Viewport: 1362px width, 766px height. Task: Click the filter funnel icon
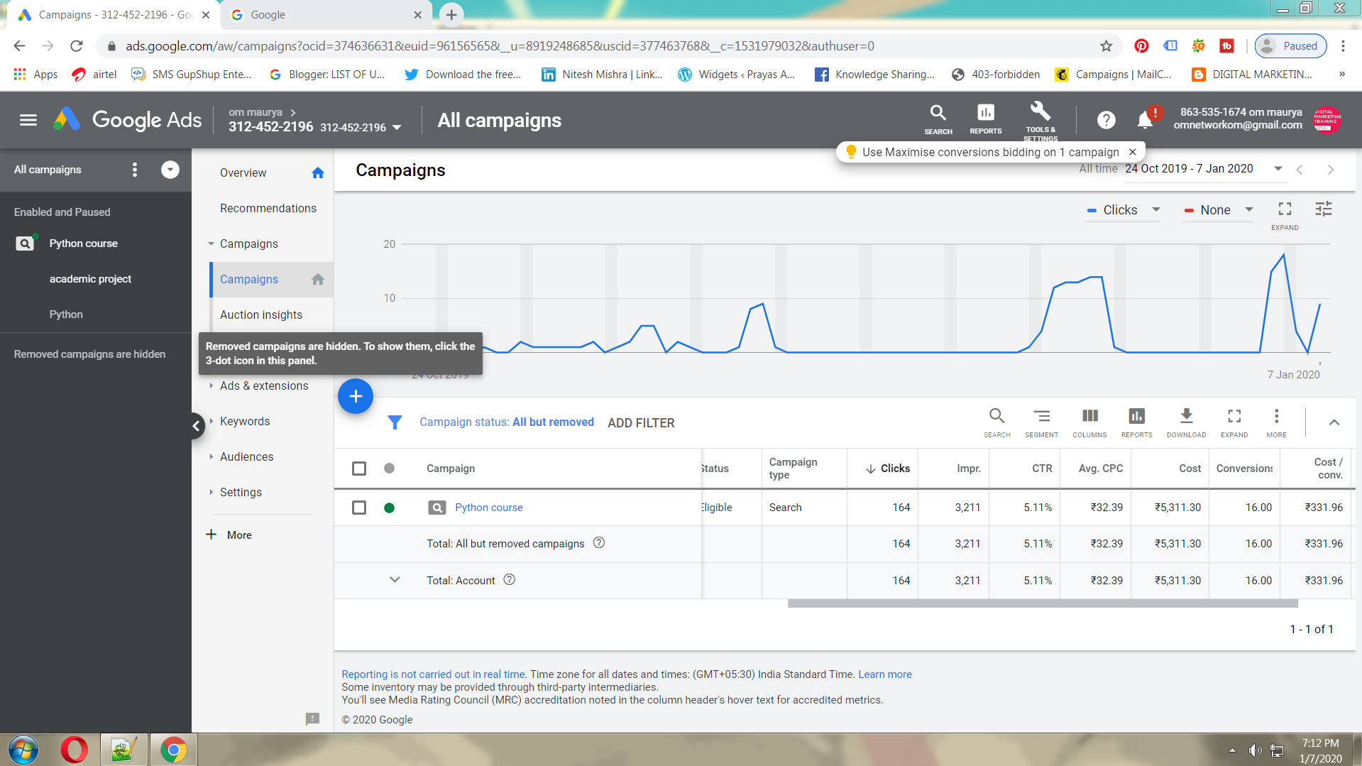click(395, 422)
